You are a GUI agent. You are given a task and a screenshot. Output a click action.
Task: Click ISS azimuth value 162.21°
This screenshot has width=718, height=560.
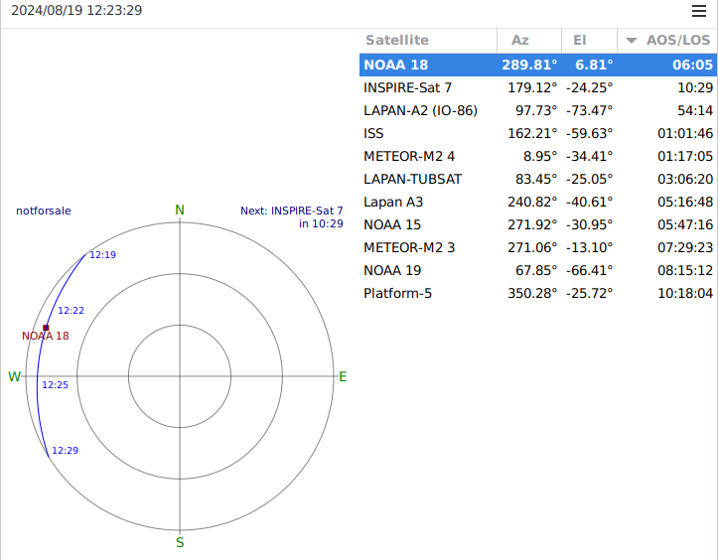532,133
